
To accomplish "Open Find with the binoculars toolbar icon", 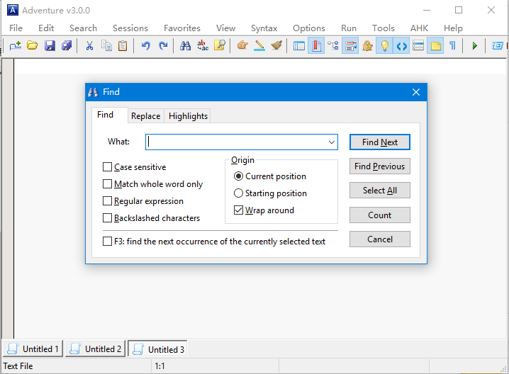I will point(185,46).
